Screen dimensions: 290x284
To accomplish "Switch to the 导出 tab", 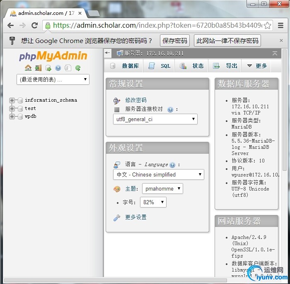I will [225, 66].
